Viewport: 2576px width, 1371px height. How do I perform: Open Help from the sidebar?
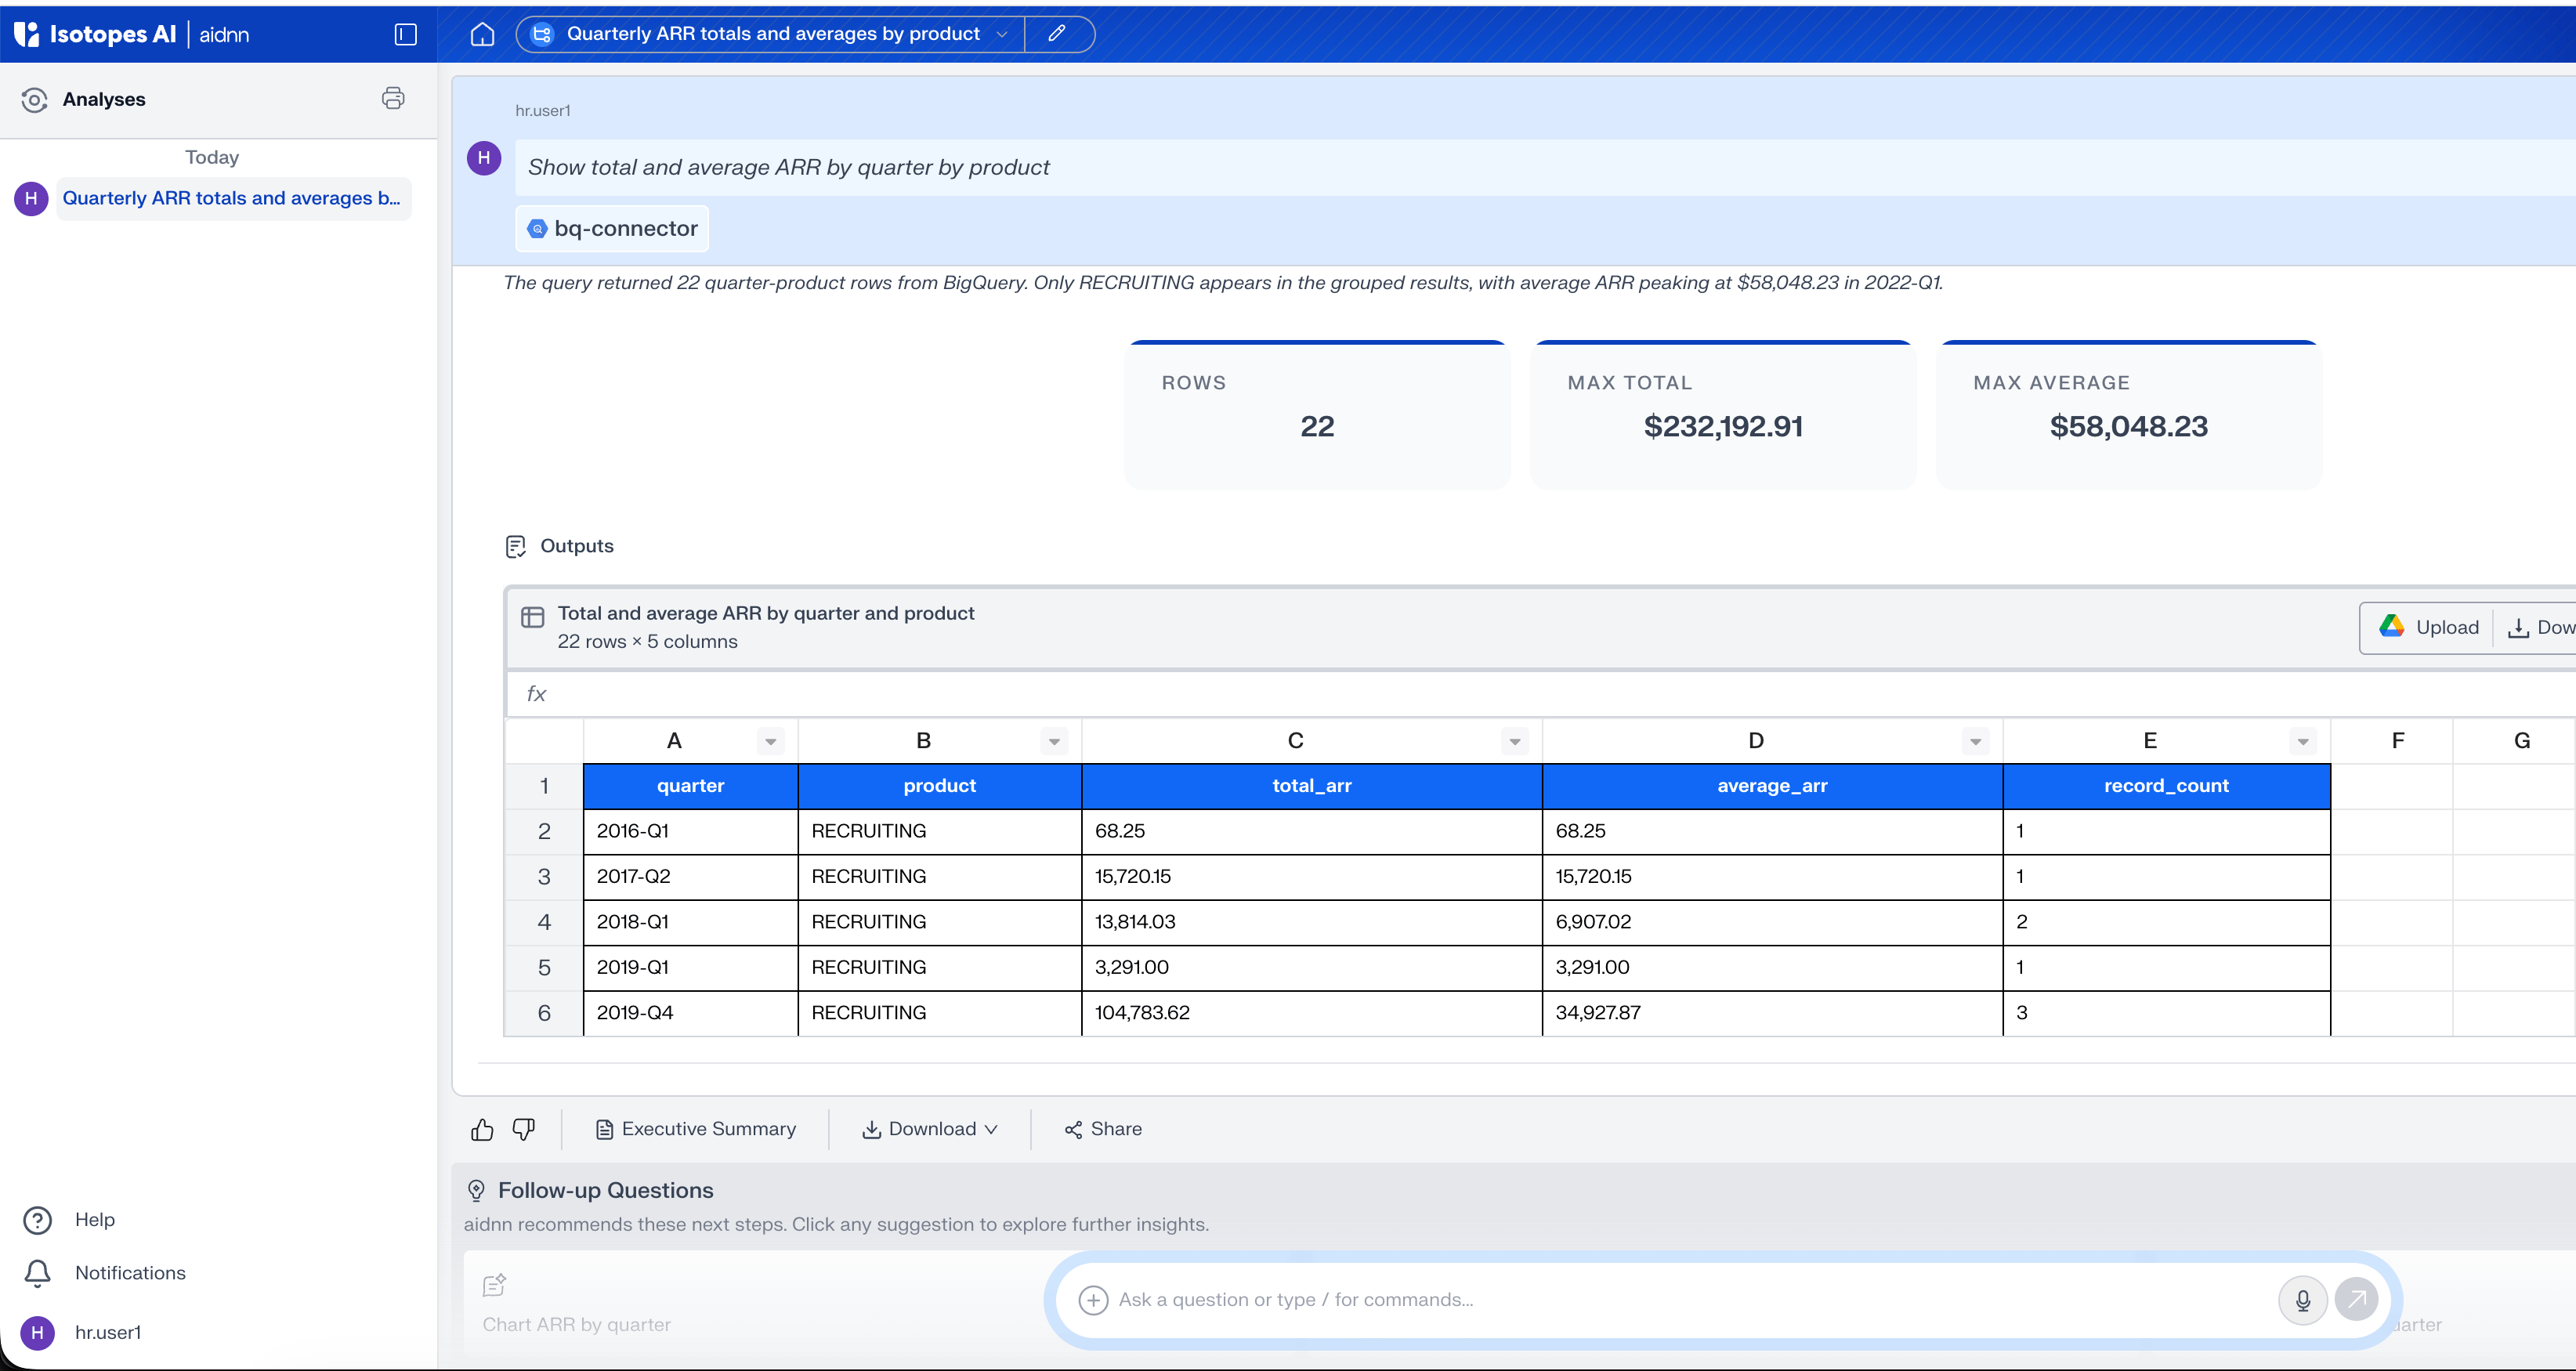(x=70, y=1220)
